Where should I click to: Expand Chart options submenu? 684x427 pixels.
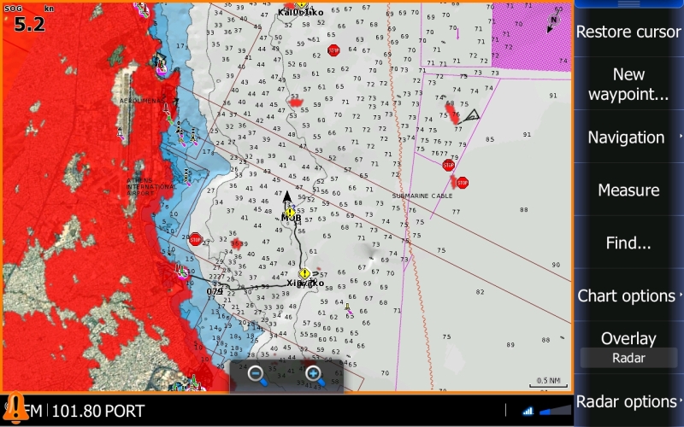[628, 296]
